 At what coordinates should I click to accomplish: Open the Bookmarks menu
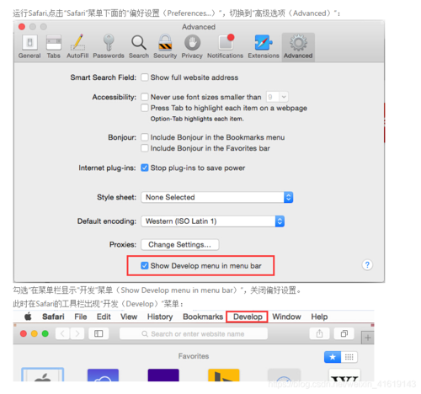point(203,317)
